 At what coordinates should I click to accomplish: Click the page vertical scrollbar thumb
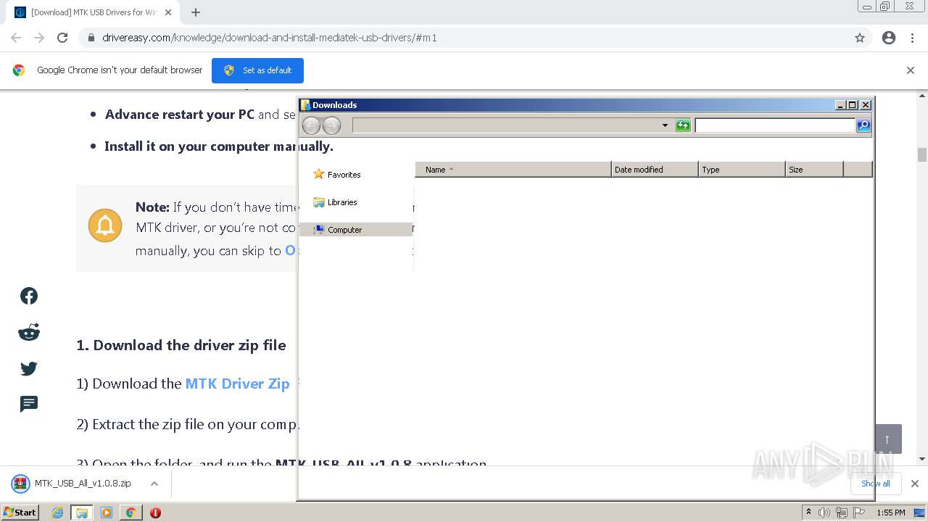click(x=922, y=154)
